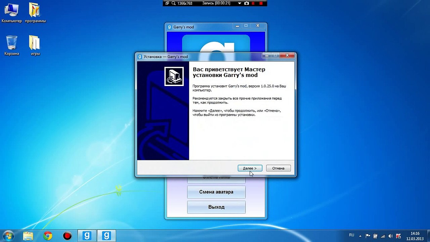Select the программы folder on the desktop
The width and height of the screenshot is (430, 242).
point(35,13)
